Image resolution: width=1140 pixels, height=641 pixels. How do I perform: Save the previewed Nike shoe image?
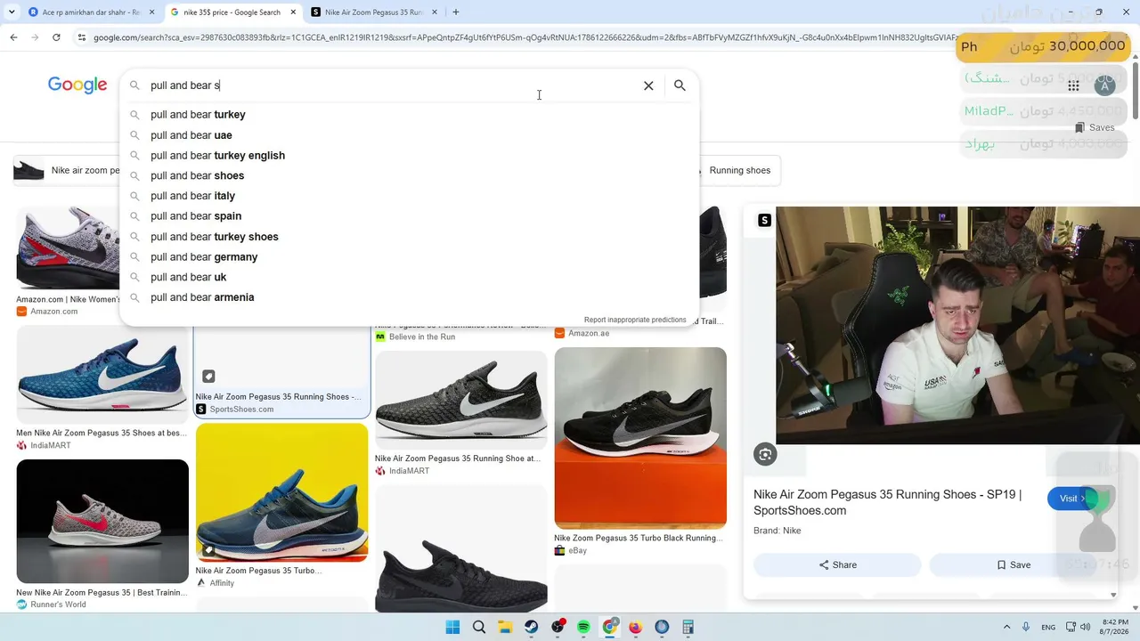coord(1014,564)
